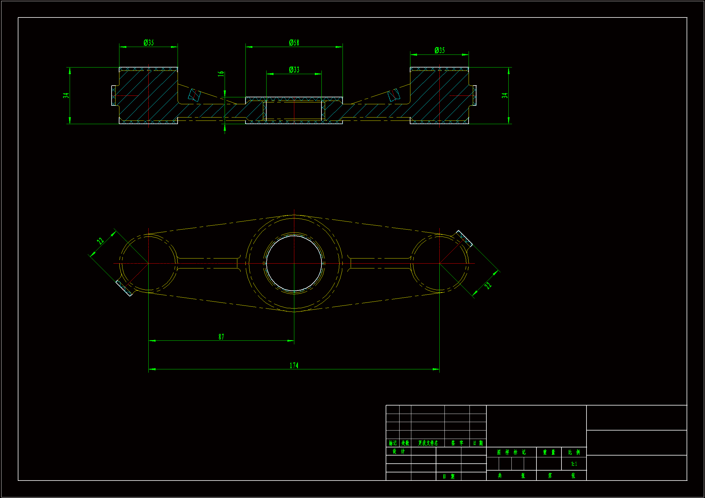Click the 标记 column header
This screenshot has height=498, width=705.
(392, 443)
